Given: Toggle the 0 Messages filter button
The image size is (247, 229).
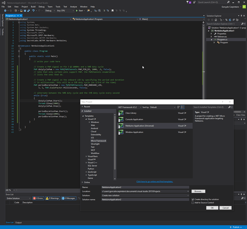Looking at the screenshot, I should pos(69,198).
